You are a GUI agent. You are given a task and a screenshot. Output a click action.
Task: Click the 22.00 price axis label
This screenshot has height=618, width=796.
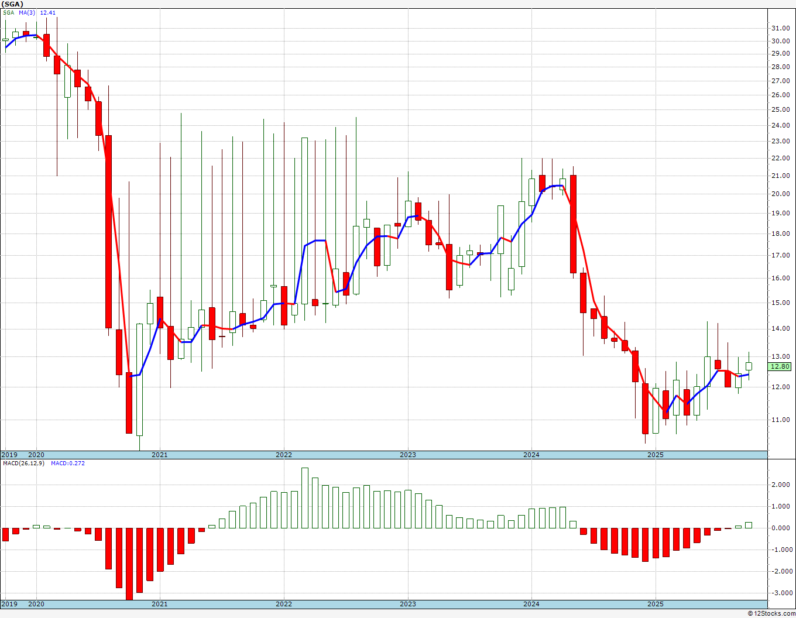(780, 158)
